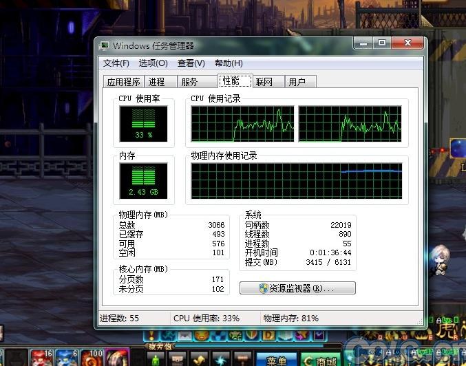Click the 未分页 value 102
The width and height of the screenshot is (466, 366).
[x=218, y=289]
